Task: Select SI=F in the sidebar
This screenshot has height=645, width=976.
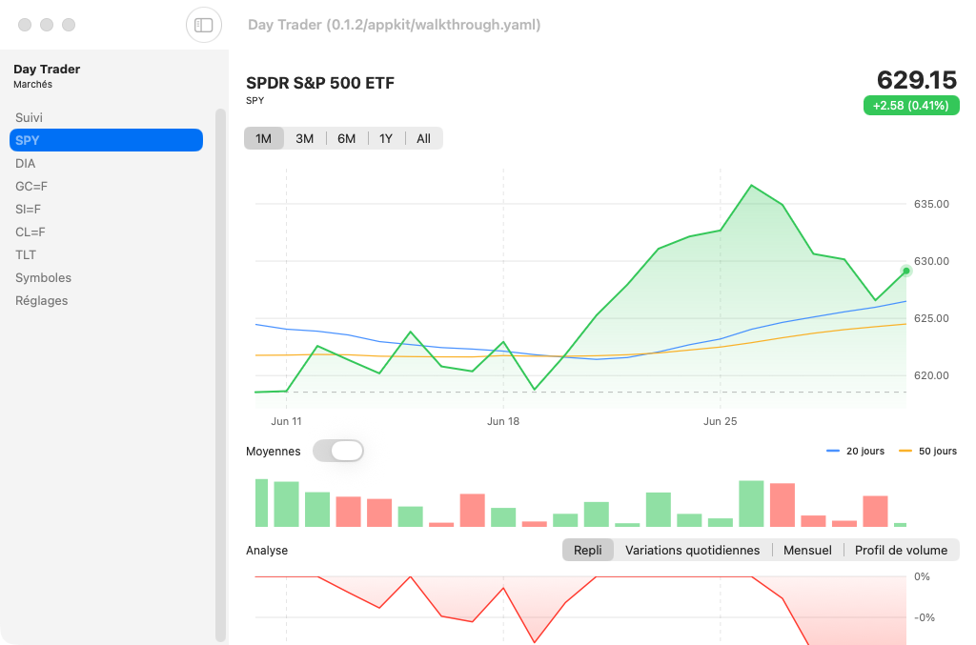Action: point(106,209)
